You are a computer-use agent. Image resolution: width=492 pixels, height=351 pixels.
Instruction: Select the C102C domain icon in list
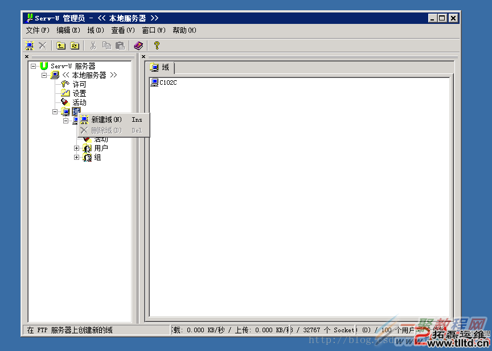point(154,82)
